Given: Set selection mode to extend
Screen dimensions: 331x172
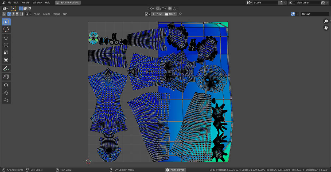Looking at the screenshot, I should (25, 9).
